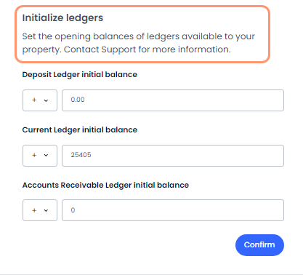This screenshot has height=275, width=303.
Task: Click the plus sign icon for Accounts Receivable Ledger
Action: pos(34,210)
